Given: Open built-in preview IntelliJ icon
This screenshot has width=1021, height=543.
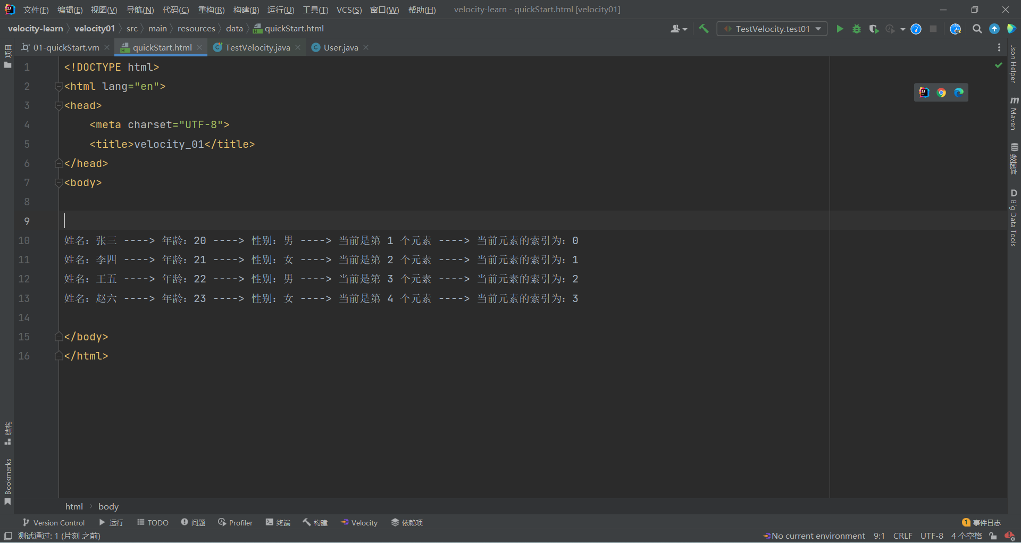Looking at the screenshot, I should tap(924, 93).
